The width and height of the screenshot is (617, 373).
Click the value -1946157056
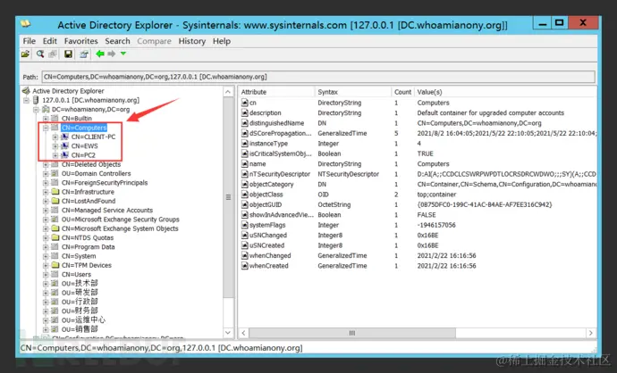click(436, 225)
